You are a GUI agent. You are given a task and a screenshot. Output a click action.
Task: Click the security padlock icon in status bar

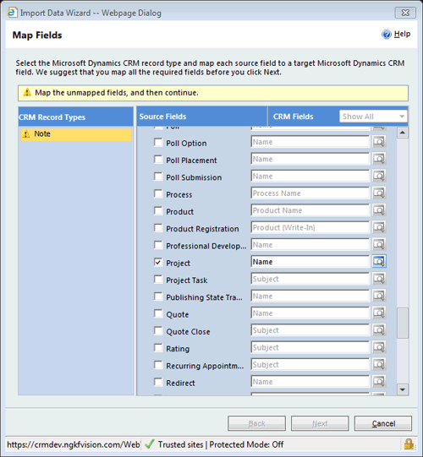[x=409, y=444]
